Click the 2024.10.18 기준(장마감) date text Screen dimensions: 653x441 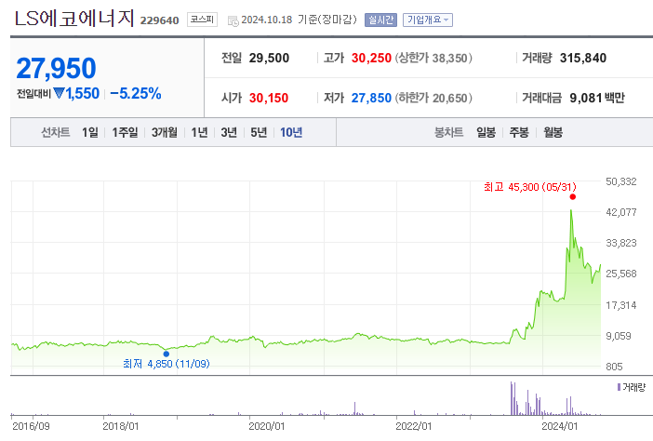click(299, 20)
